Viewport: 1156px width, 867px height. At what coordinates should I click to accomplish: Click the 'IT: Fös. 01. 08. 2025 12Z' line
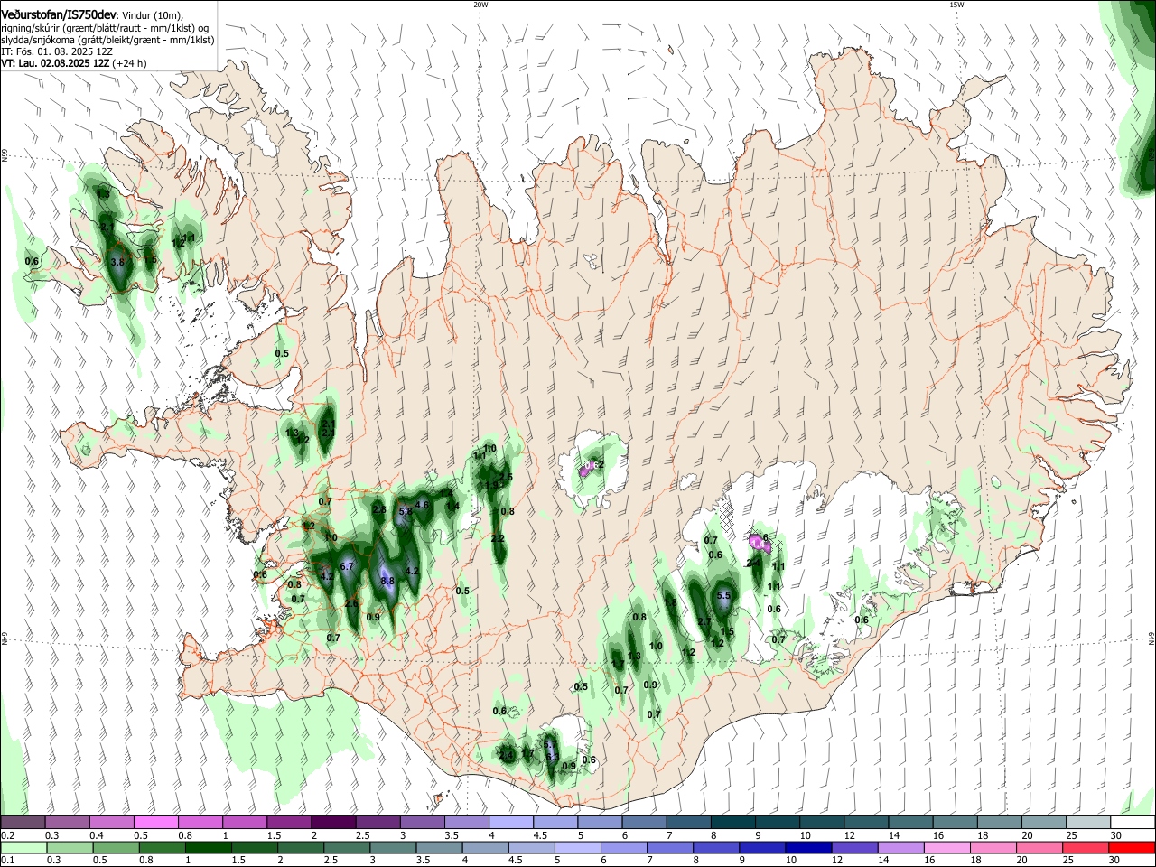(57, 51)
